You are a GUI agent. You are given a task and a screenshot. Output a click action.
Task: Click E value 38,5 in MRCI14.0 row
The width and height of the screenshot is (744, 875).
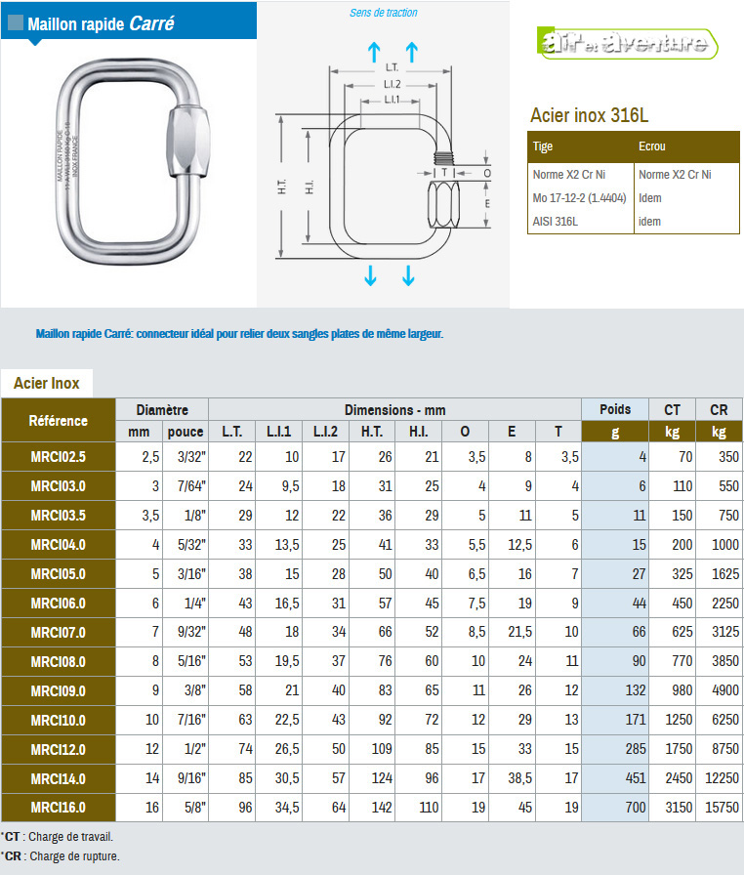coord(519,778)
